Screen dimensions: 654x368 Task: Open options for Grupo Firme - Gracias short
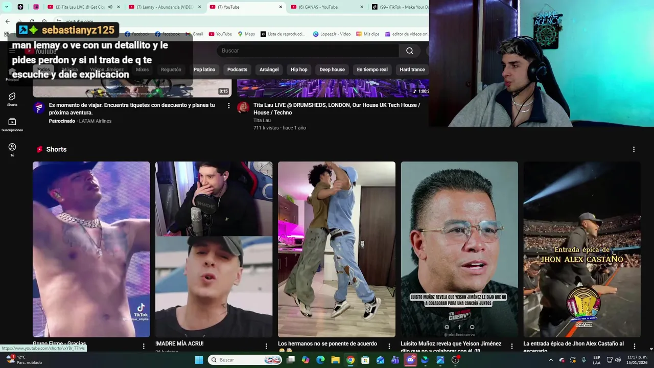(x=144, y=346)
